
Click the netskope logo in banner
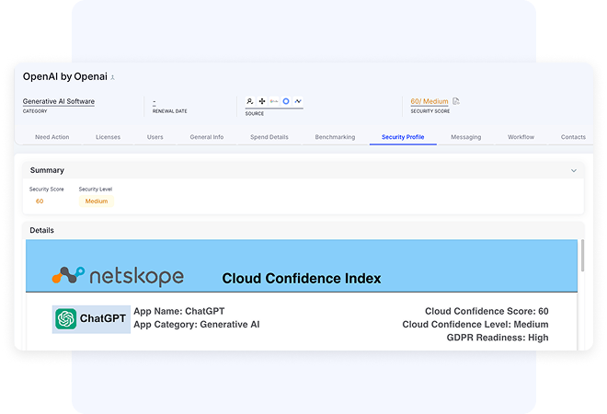(x=118, y=276)
